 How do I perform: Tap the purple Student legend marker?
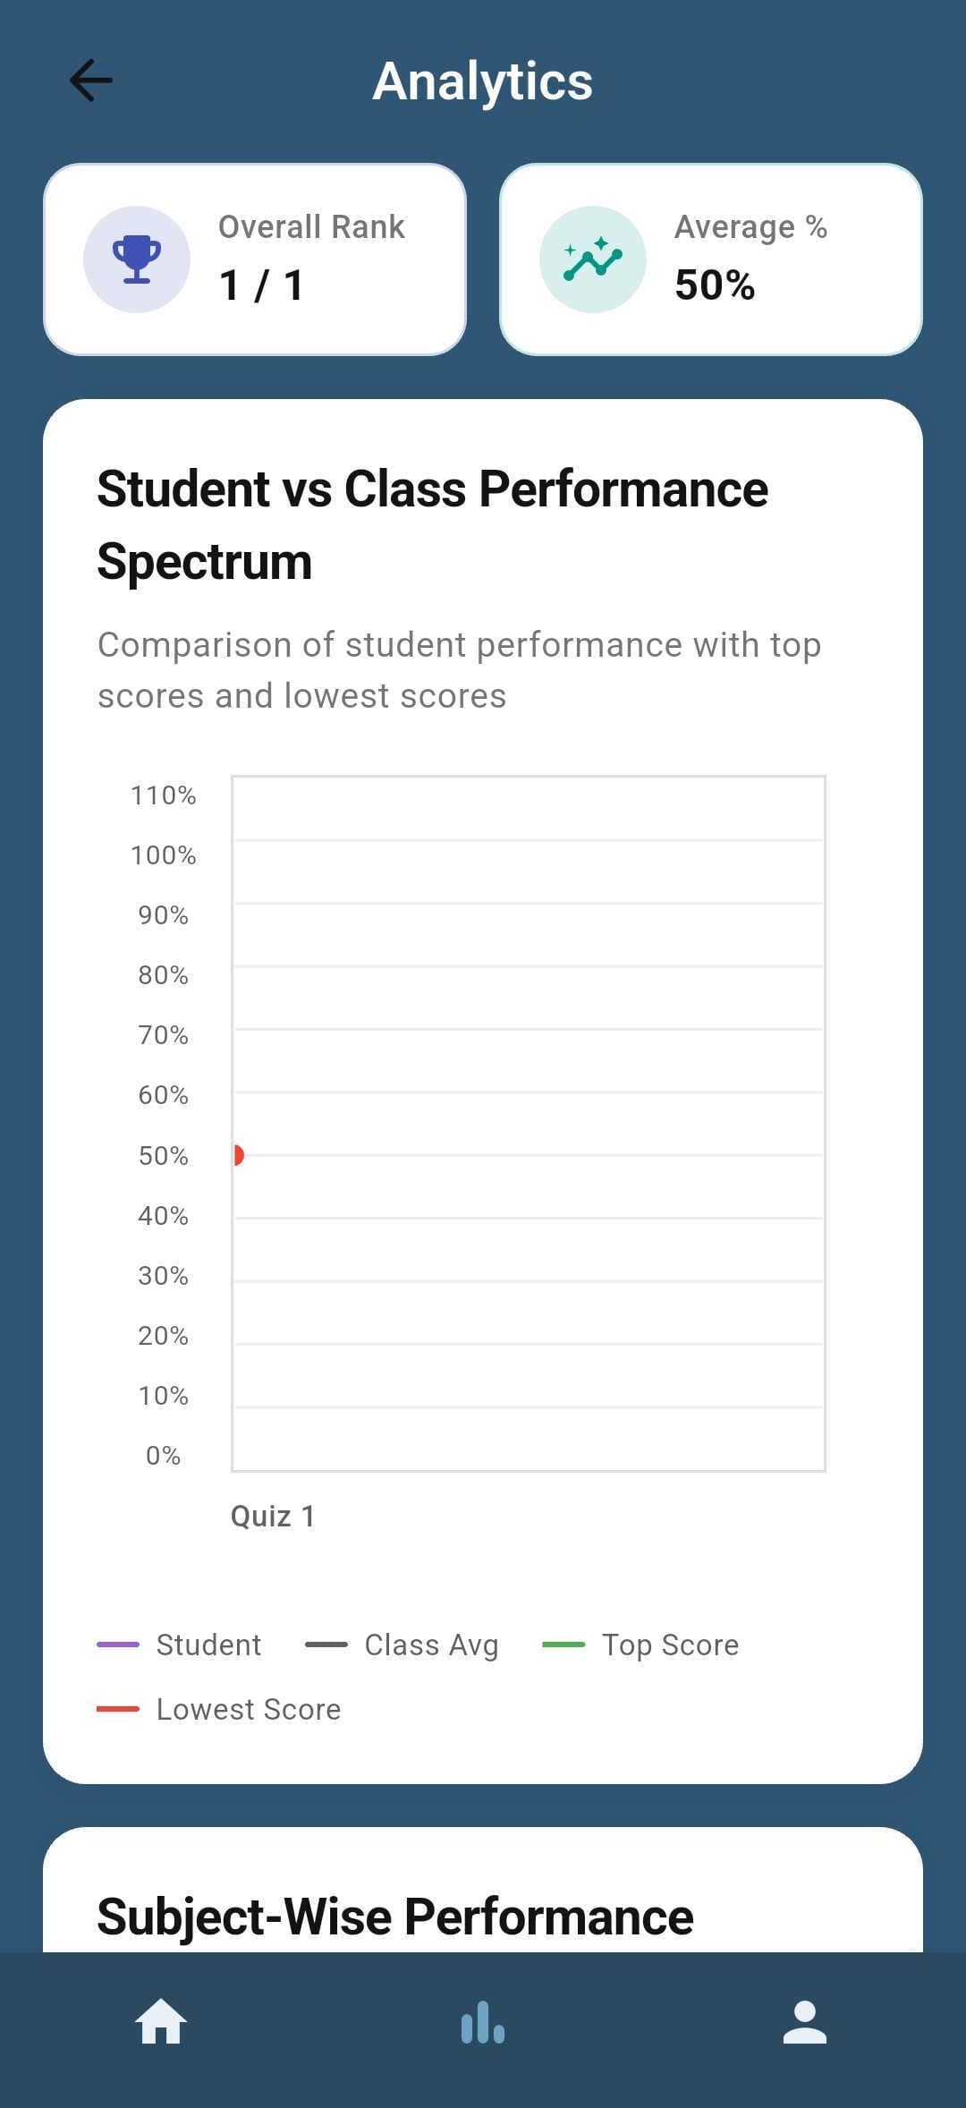117,1644
